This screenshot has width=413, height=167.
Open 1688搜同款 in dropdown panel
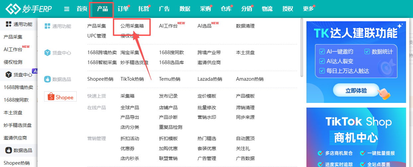(x=171, y=52)
